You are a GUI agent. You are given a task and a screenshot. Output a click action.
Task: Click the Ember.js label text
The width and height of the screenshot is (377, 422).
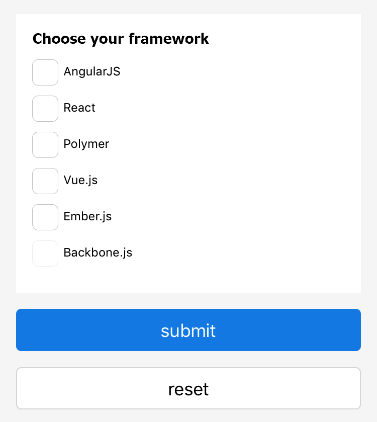pyautogui.click(x=87, y=216)
